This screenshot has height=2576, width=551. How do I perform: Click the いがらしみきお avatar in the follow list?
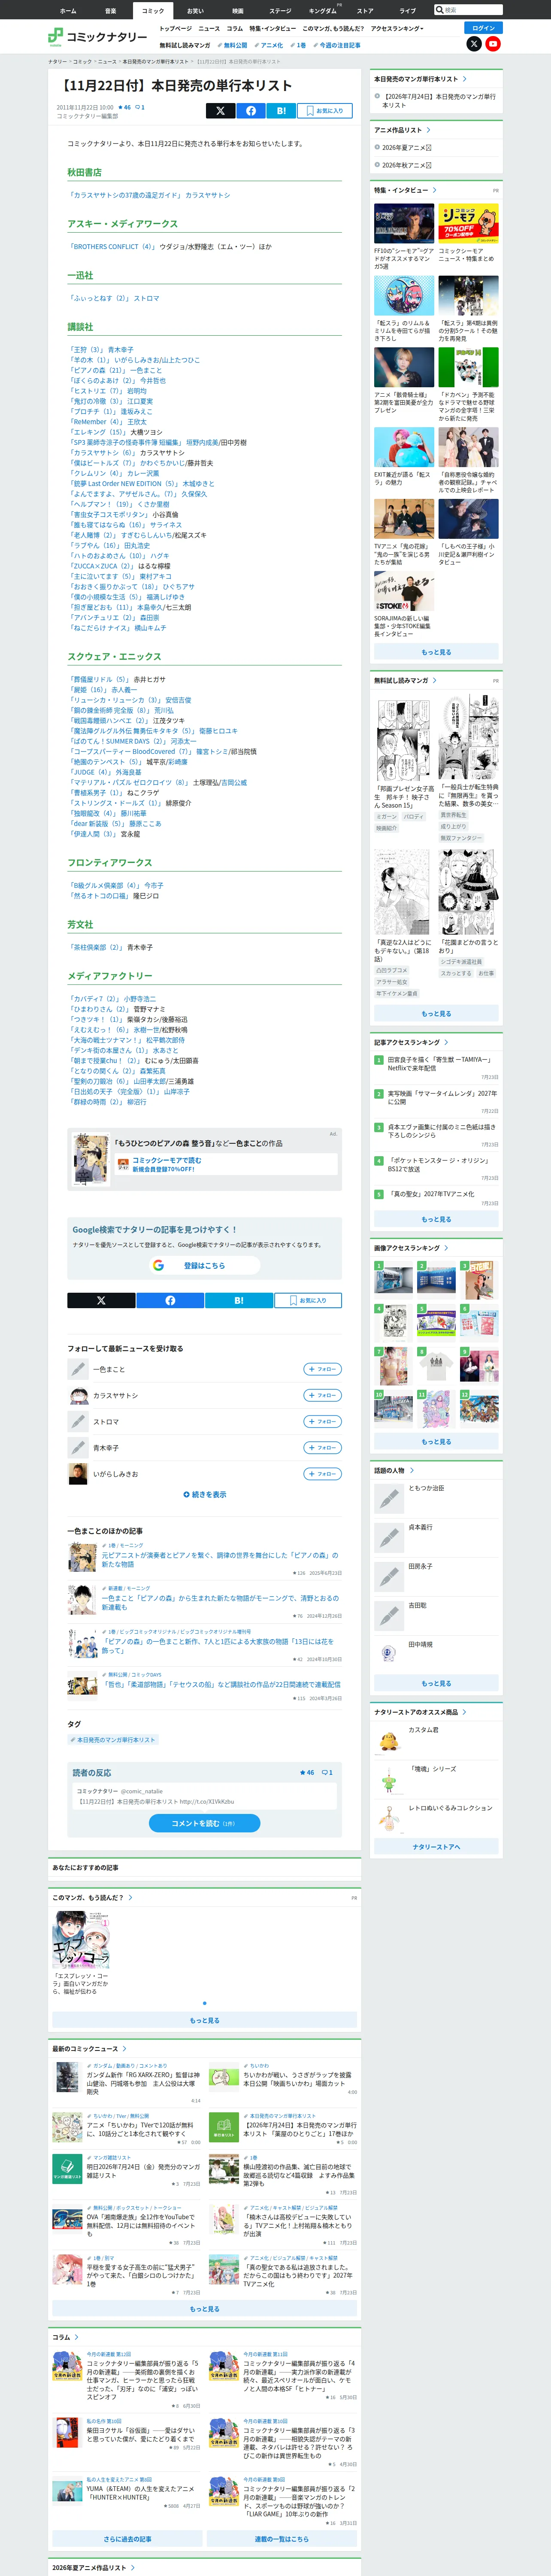(78, 1473)
